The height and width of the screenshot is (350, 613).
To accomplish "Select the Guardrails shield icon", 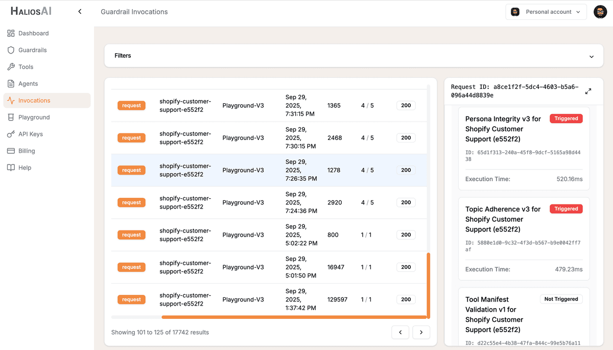I will coord(11,50).
